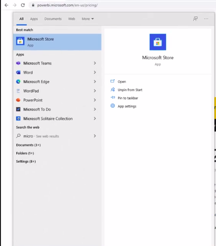Show Settings (8+) results
This screenshot has height=246, width=216.
[26, 162]
